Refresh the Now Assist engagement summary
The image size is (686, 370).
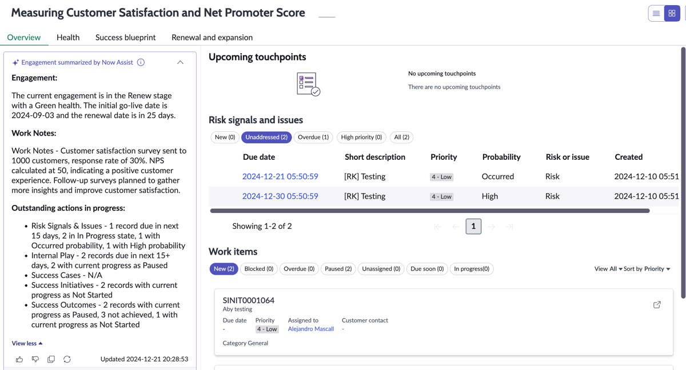click(x=67, y=359)
